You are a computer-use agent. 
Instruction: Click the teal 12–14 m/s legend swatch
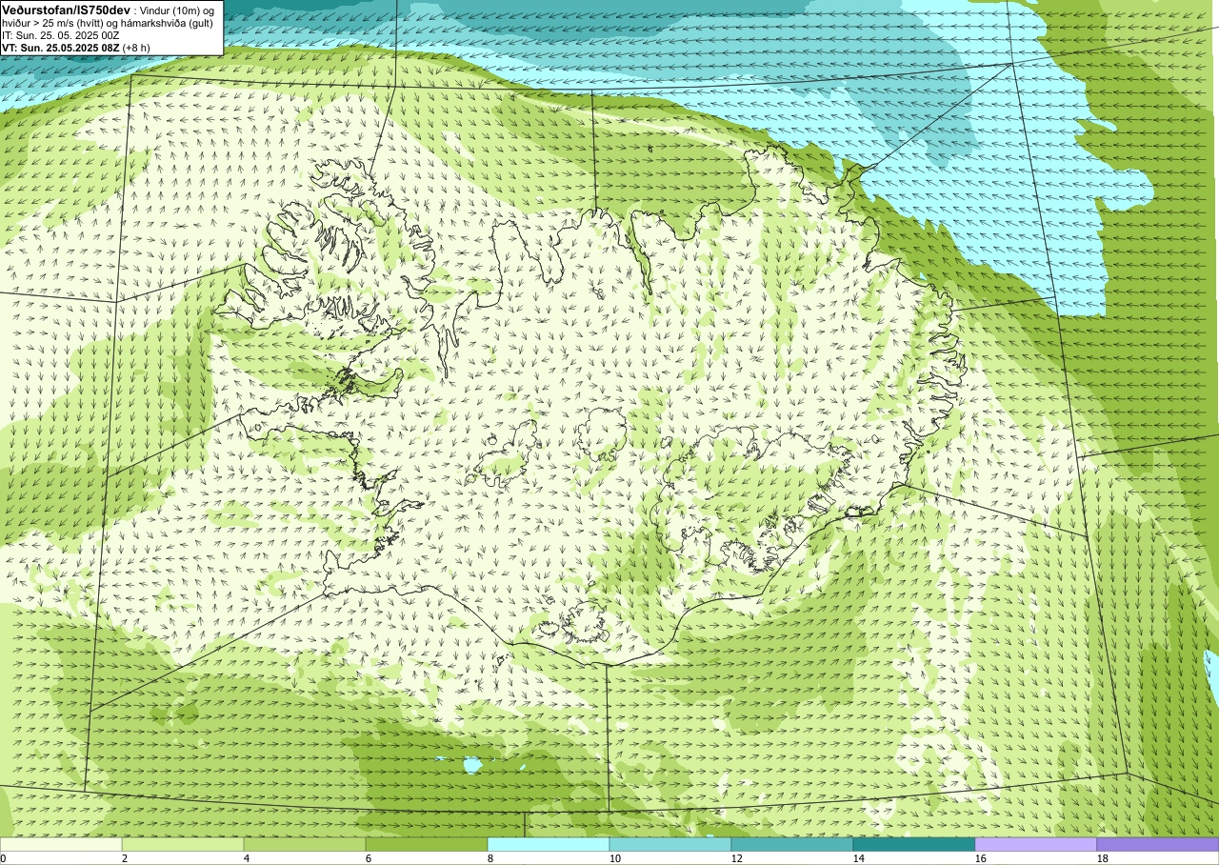[792, 844]
